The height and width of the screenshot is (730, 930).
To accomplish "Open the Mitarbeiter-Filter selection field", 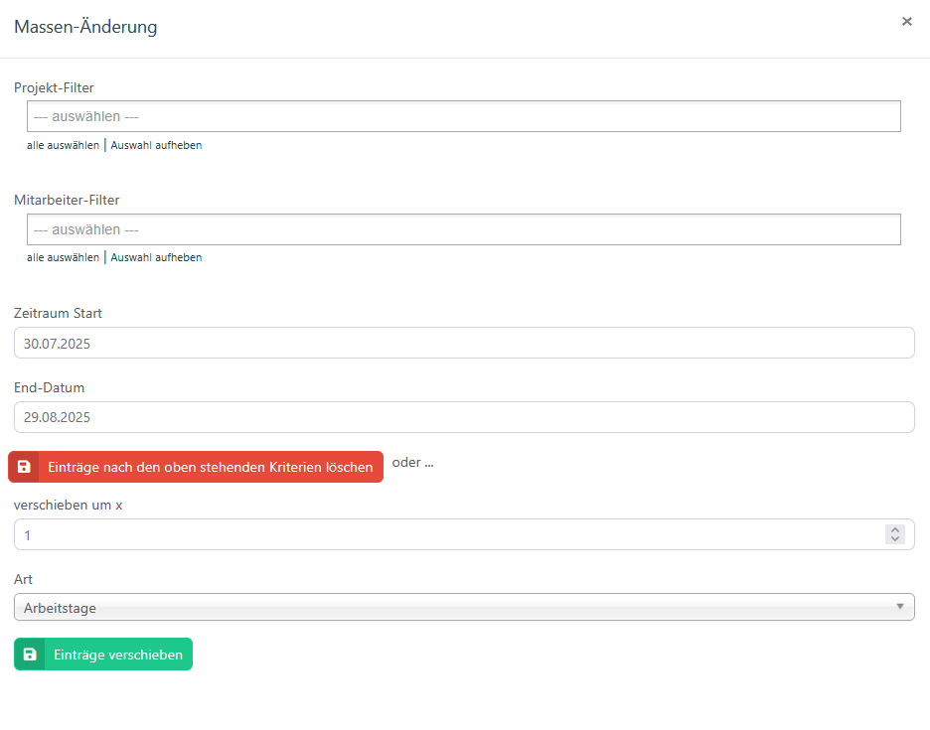I will pyautogui.click(x=464, y=229).
